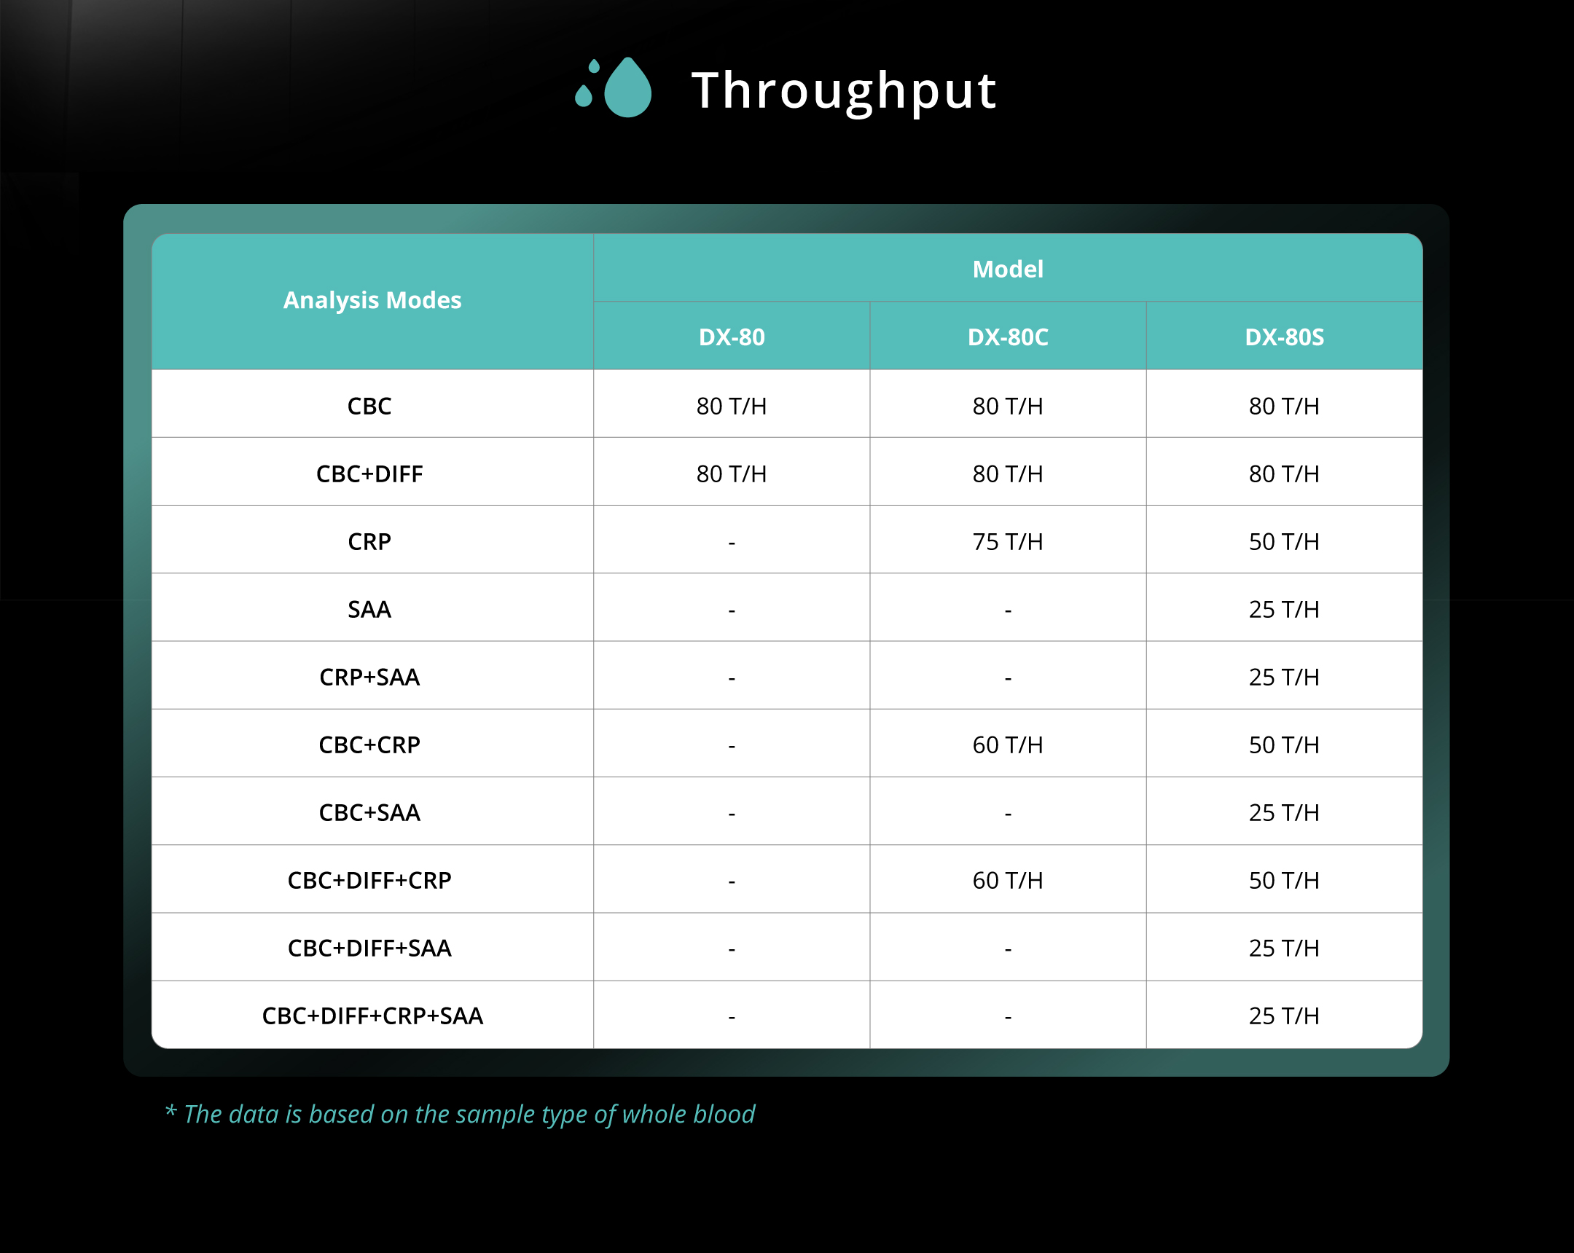Click the CBC+DIFF+SAA row label
Screen dimensions: 1574x1253
[x=369, y=948]
